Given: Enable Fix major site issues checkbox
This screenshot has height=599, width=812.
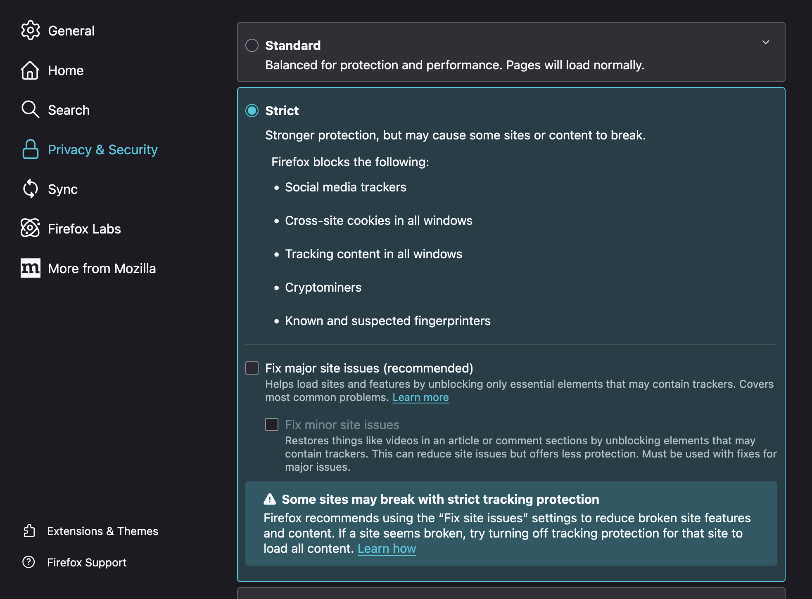Looking at the screenshot, I should click(x=252, y=368).
